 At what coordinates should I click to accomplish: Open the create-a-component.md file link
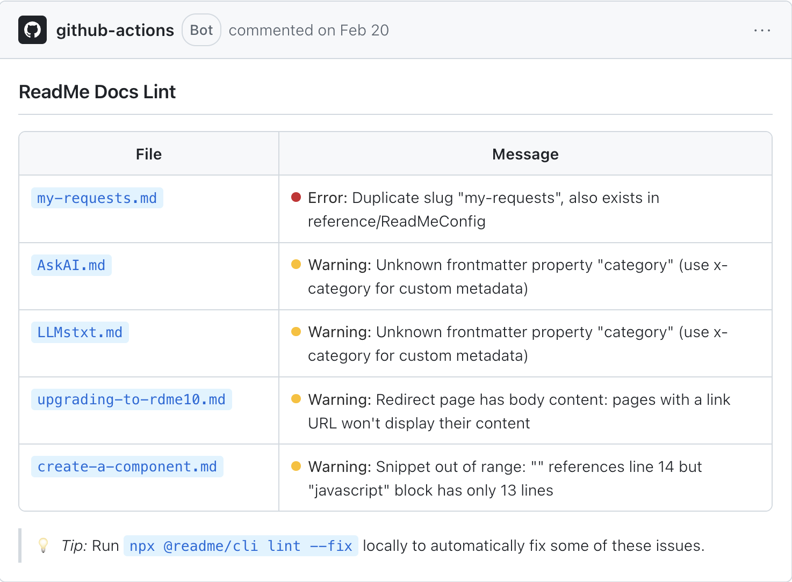[x=127, y=467]
